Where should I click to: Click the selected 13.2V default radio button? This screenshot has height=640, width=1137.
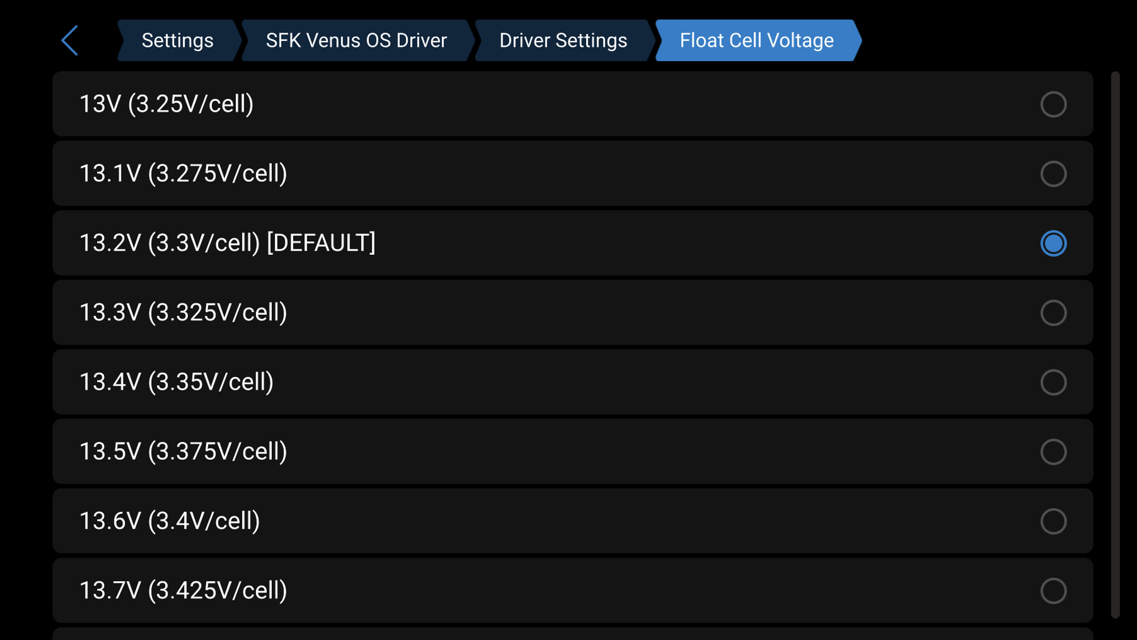(1054, 243)
